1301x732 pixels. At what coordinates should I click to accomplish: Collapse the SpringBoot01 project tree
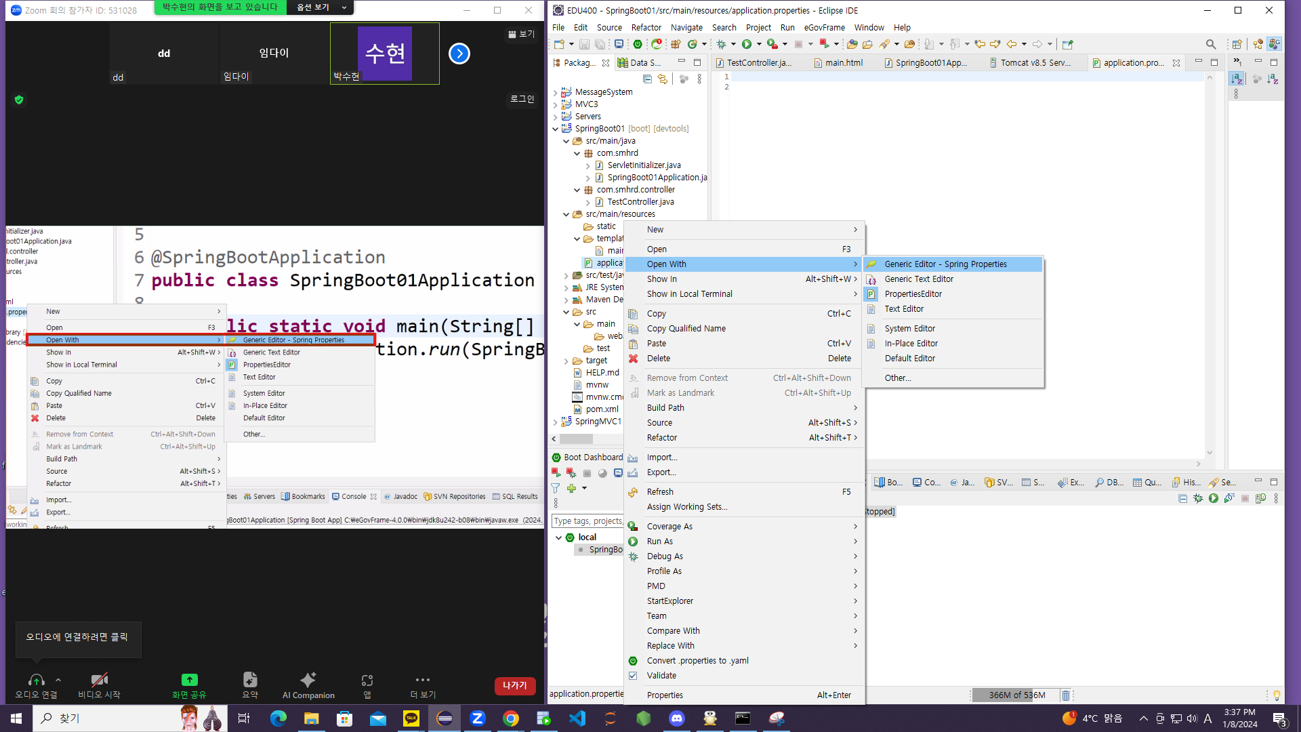pyautogui.click(x=556, y=129)
